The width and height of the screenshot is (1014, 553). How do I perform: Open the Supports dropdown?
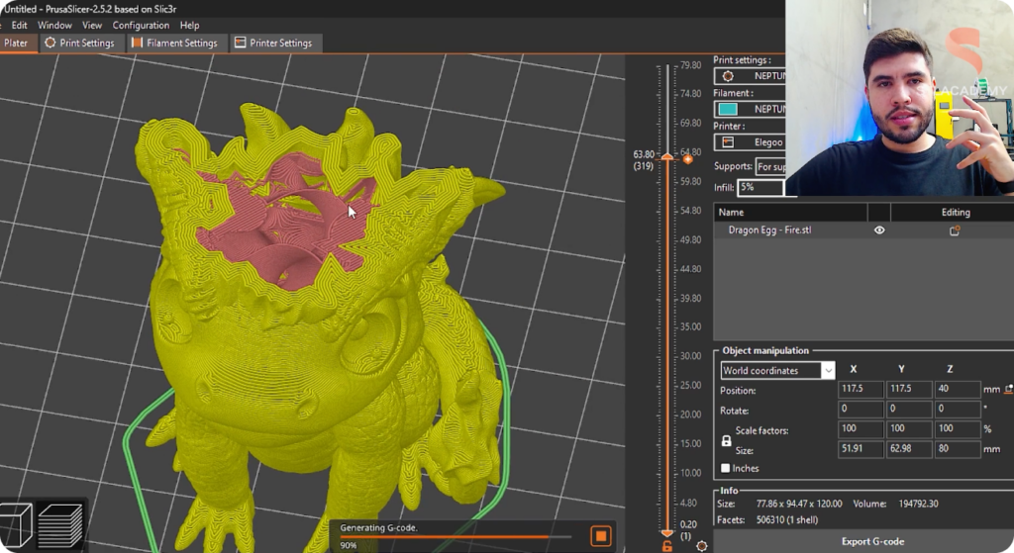click(x=770, y=166)
